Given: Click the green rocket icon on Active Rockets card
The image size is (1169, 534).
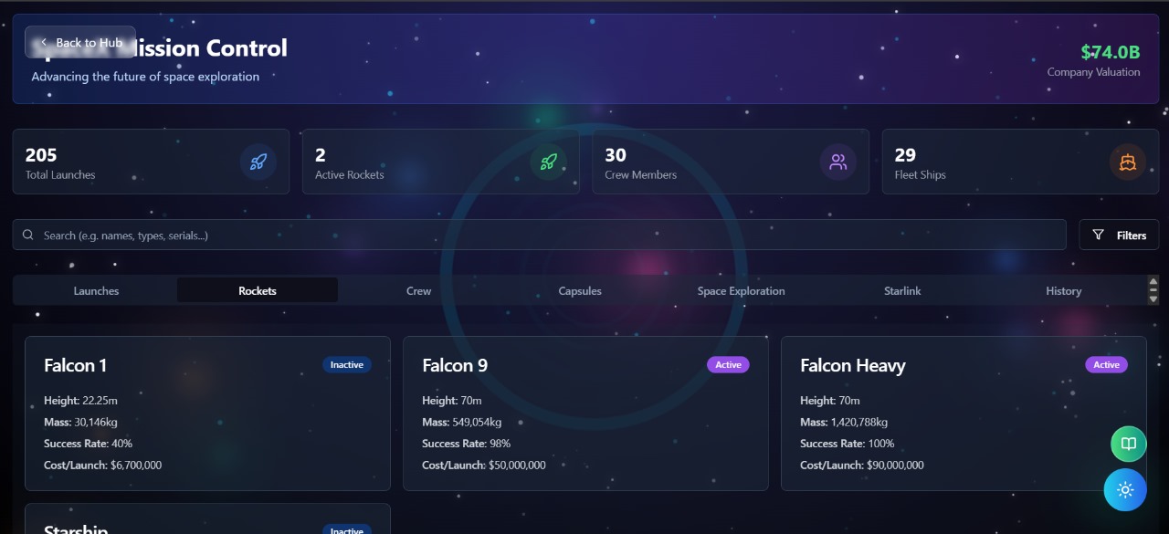Looking at the screenshot, I should point(548,162).
